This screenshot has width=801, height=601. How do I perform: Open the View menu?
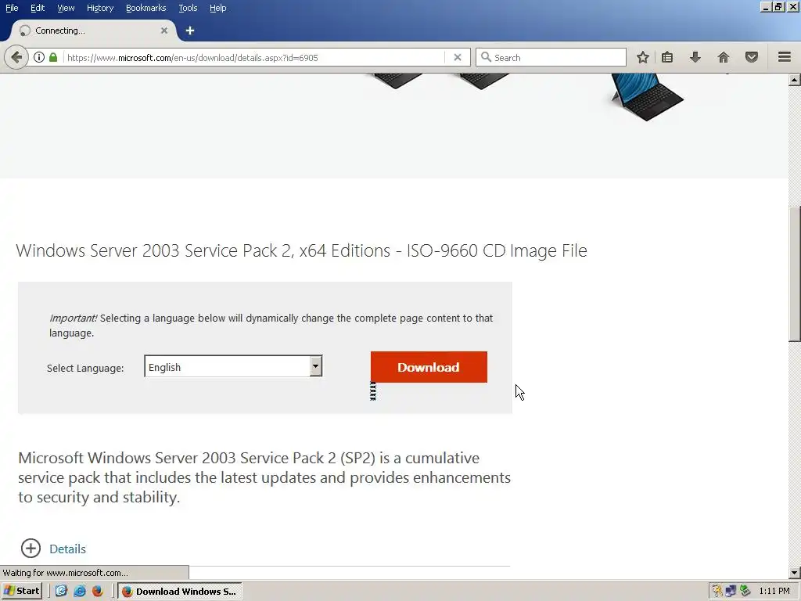[66, 8]
